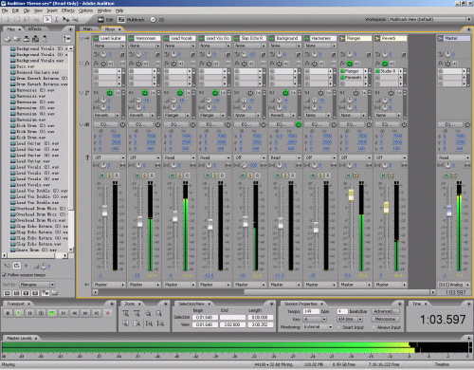Click the Pause button in Transport panel
The width and height of the screenshot is (474, 370).
coord(30,313)
